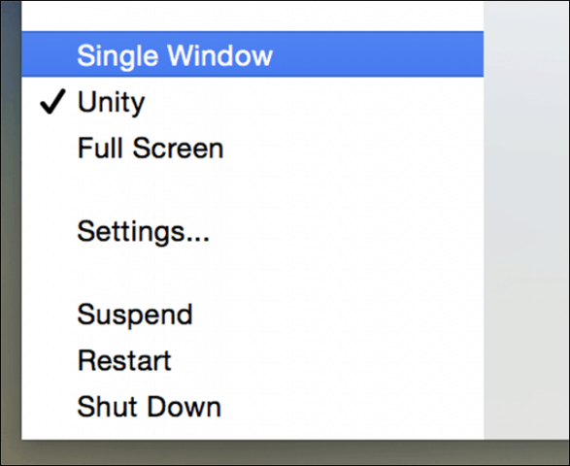
Task: Click the Full Screen label text
Action: click(x=151, y=149)
